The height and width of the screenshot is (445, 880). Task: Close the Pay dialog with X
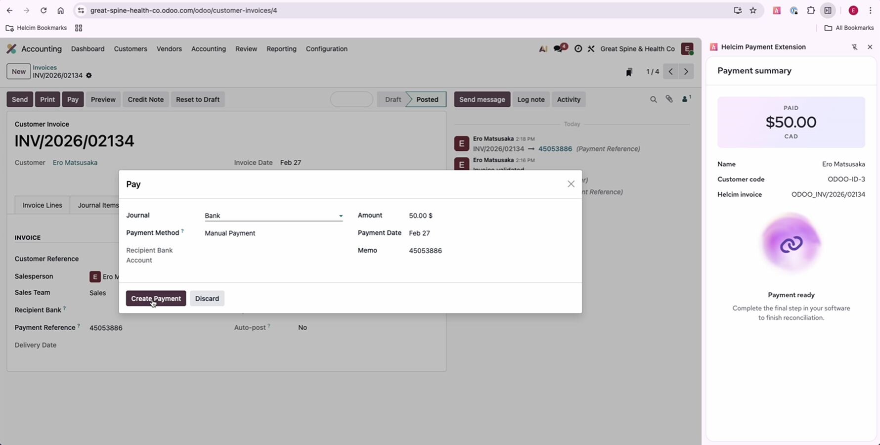pos(571,184)
